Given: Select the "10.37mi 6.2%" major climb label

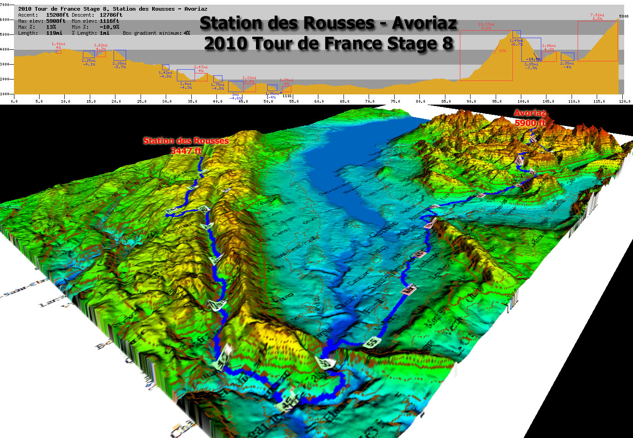Looking at the screenshot, I should (x=486, y=26).
